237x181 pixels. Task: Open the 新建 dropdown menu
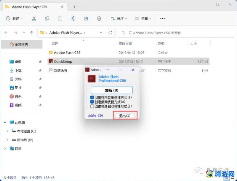point(14,18)
